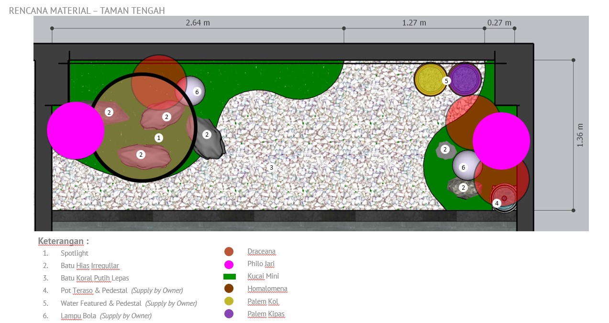Image resolution: width=609 pixels, height=323 pixels.
Task: Click the vertical 1.36 m dimension label
Action: coord(580,135)
